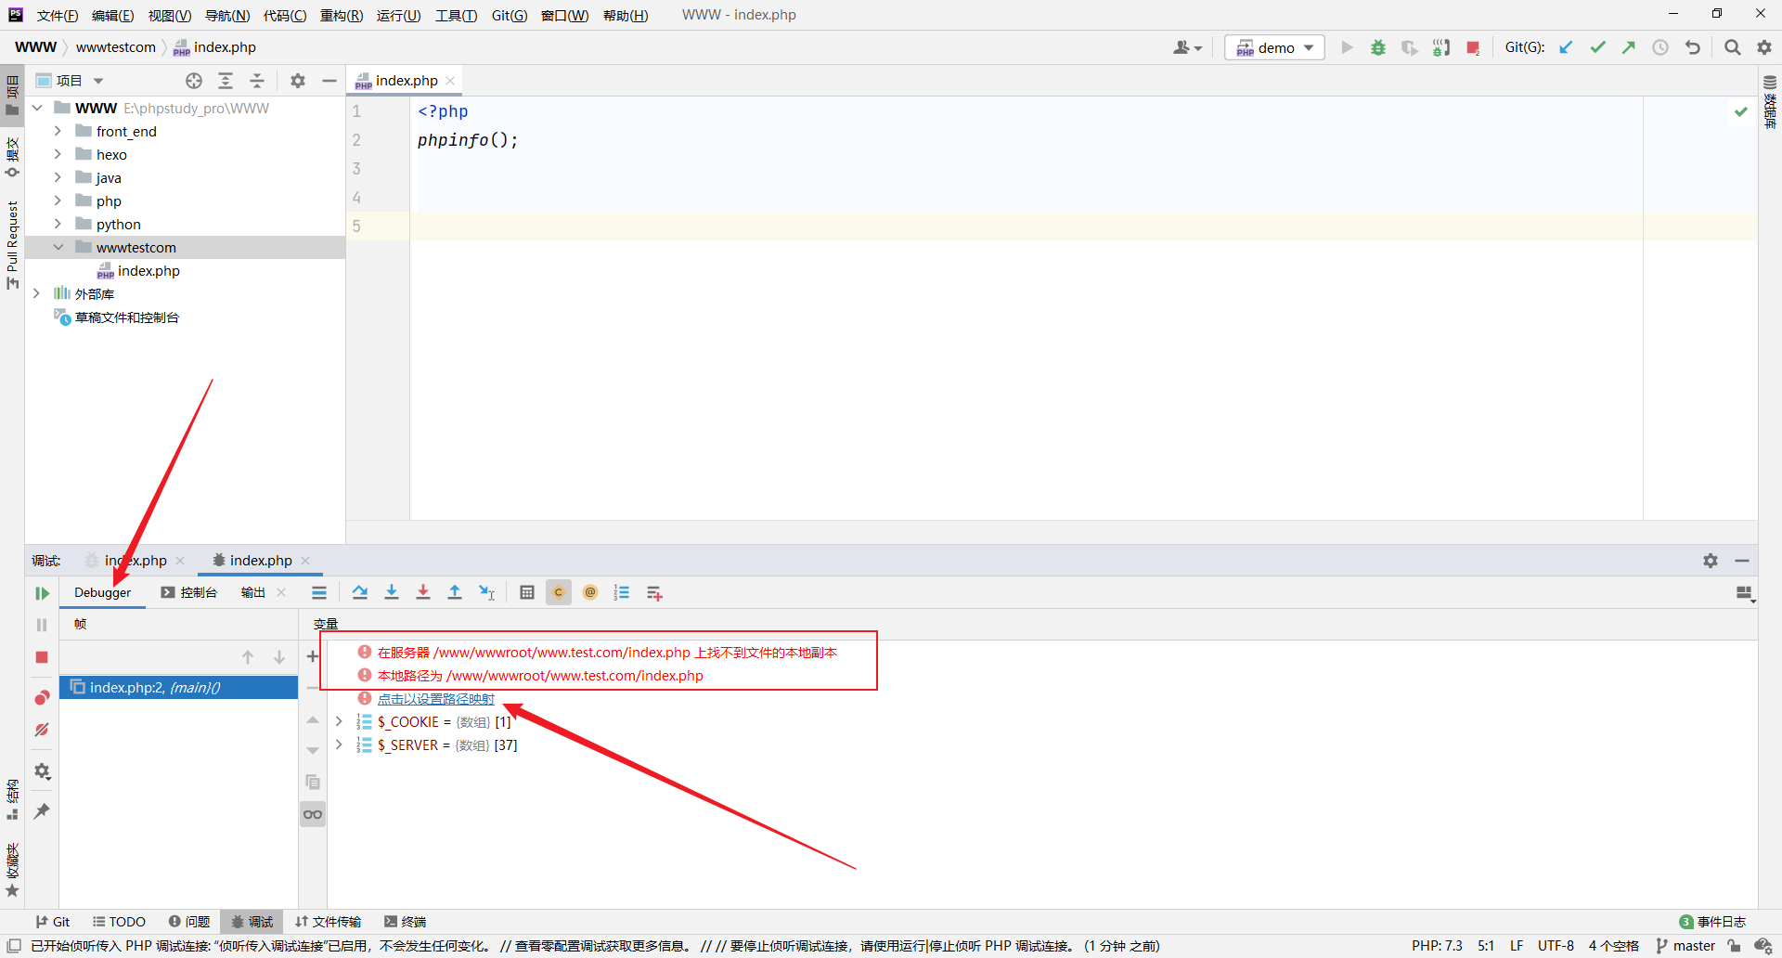
Task: Open the demo run configuration dropdown
Action: pos(1274,47)
